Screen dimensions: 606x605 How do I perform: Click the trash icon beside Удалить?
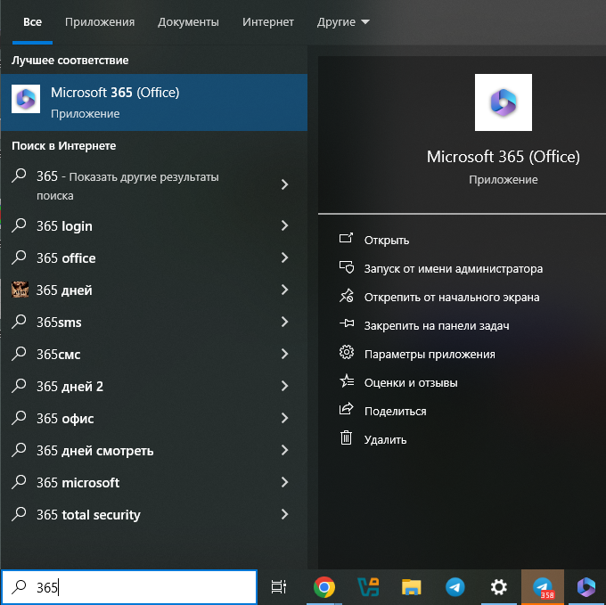pyautogui.click(x=346, y=437)
